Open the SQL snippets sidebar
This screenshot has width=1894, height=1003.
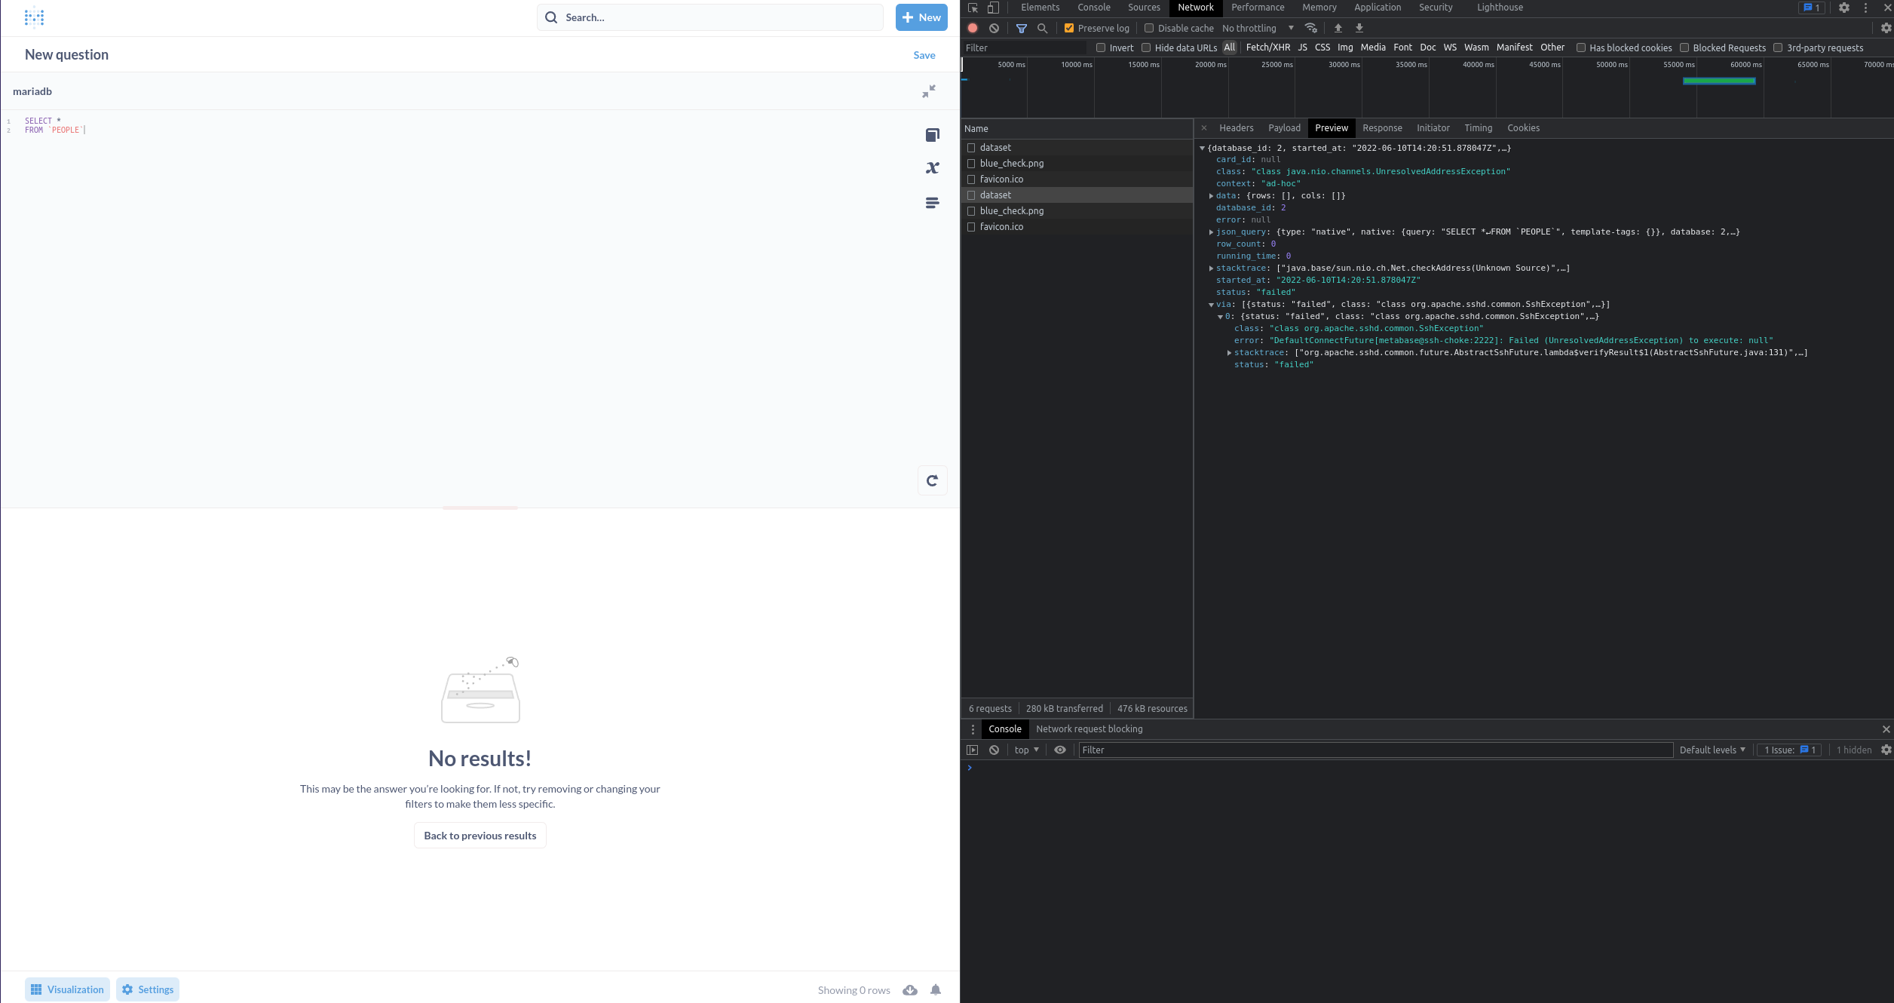(x=933, y=202)
